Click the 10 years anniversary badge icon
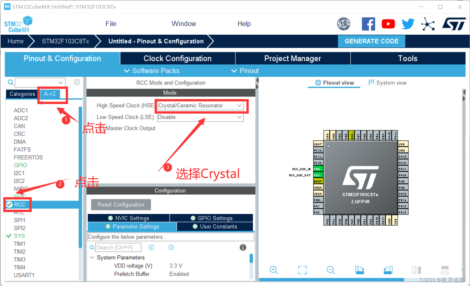This screenshot has width=470, height=286. click(343, 24)
